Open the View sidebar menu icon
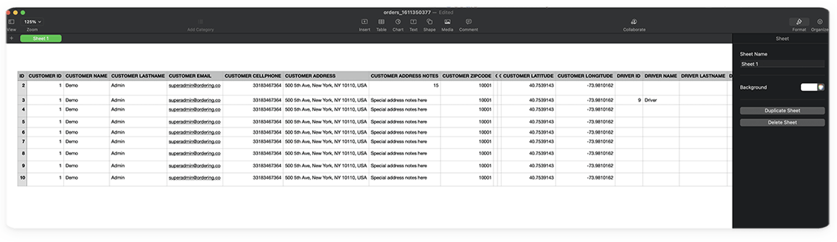Image resolution: width=837 pixels, height=242 pixels. coord(11,21)
